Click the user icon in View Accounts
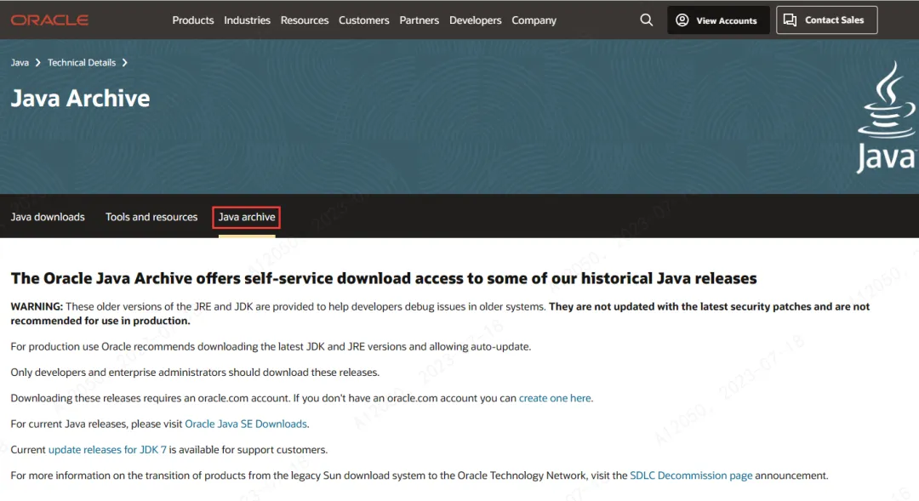Image resolution: width=919 pixels, height=501 pixels. point(682,20)
